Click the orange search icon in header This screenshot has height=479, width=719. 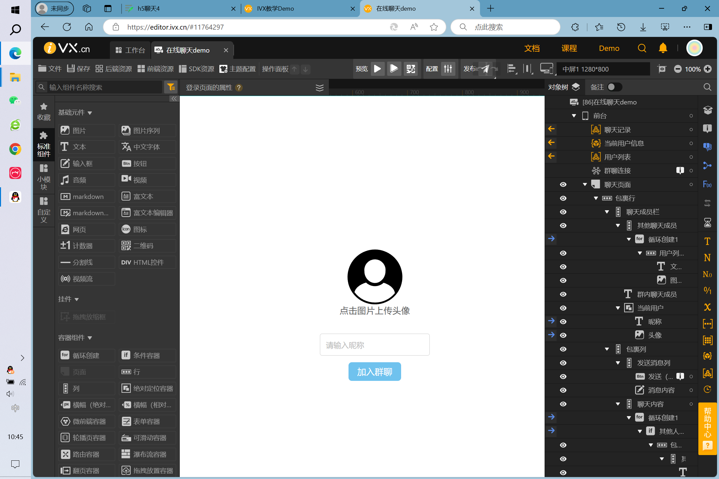[642, 48]
